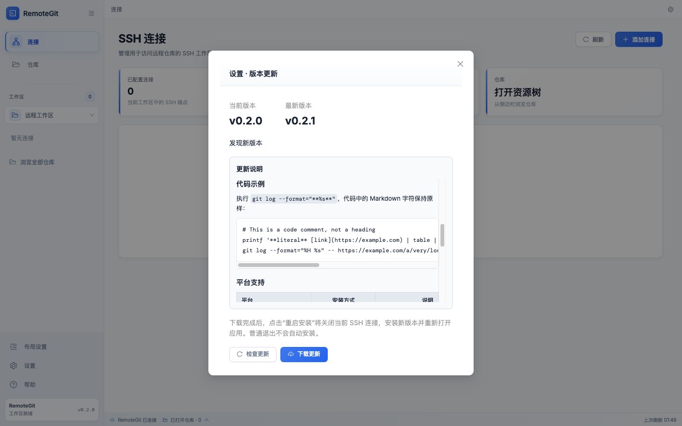Viewport: 682px width, 426px height.
Task: Open 帮助 in the sidebar
Action: click(x=52, y=384)
